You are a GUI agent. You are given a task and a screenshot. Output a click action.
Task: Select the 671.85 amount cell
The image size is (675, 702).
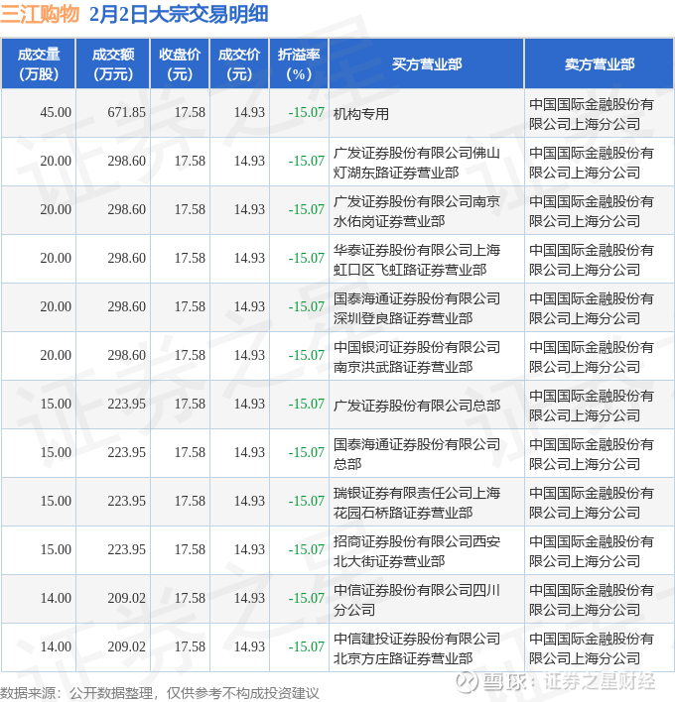[x=113, y=113]
